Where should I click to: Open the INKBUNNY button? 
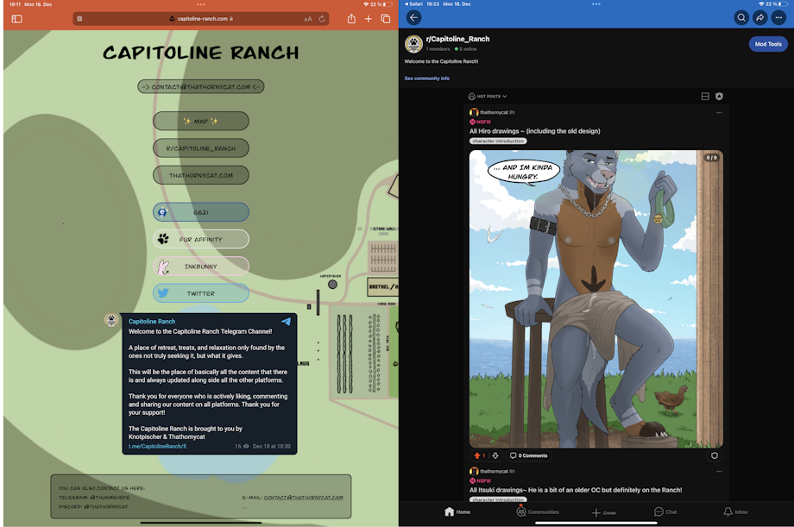(x=201, y=267)
